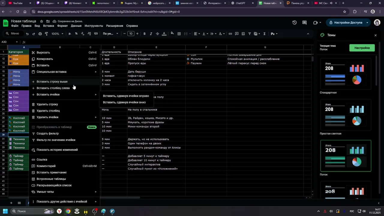Image resolution: width=384 pixels, height=216 pixels.
Task: Expand the Специальная вставка submenu
Action: (x=64, y=72)
